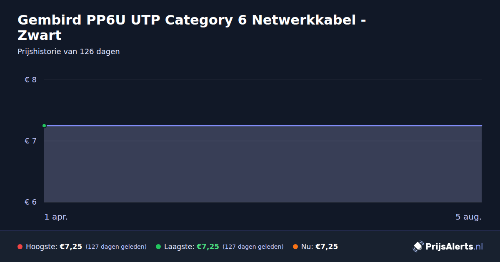Click the orange Nu legend dot
Screen dimensions: 500x262
[295, 247]
